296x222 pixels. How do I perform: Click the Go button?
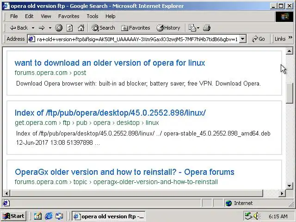point(258,39)
